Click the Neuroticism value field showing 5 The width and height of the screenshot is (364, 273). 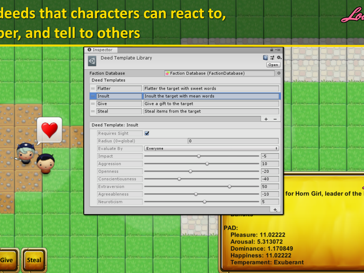[270, 202]
